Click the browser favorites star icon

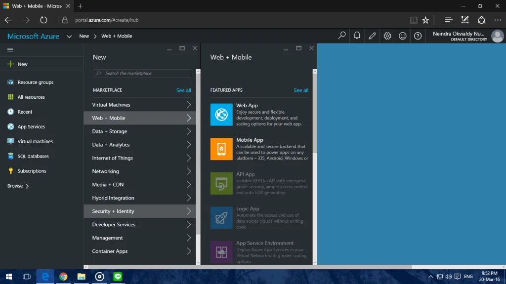click(x=425, y=20)
